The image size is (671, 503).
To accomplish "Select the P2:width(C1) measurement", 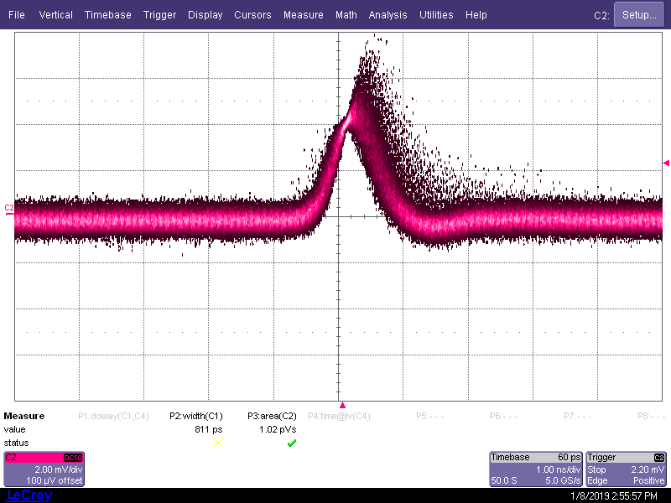I will 196,416.
